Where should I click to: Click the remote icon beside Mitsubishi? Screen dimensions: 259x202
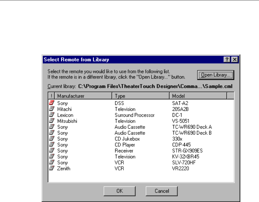pyautogui.click(x=52, y=120)
